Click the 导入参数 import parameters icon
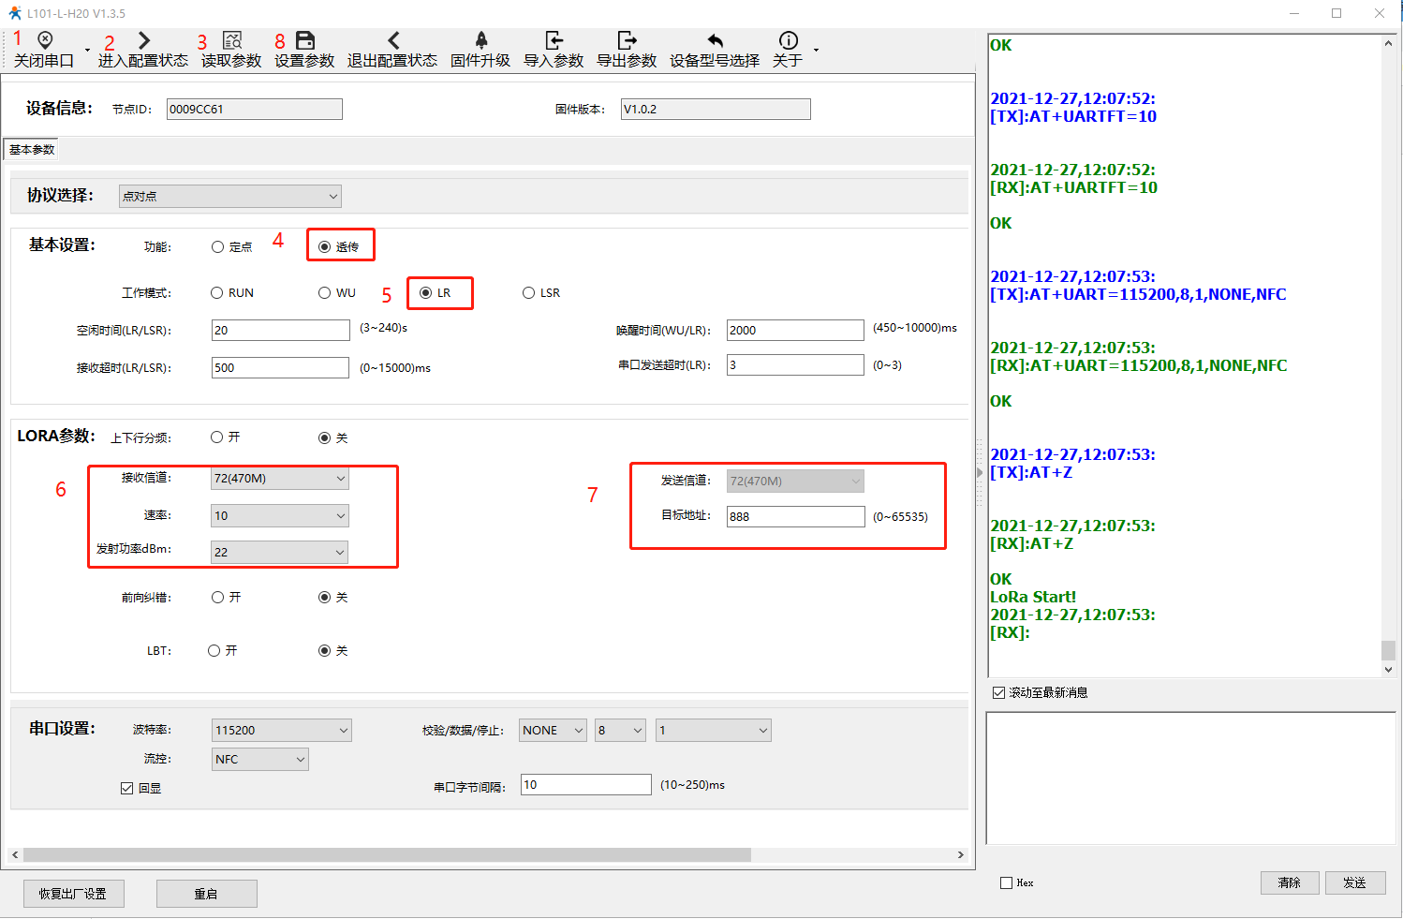The width and height of the screenshot is (1403, 919). point(554,40)
